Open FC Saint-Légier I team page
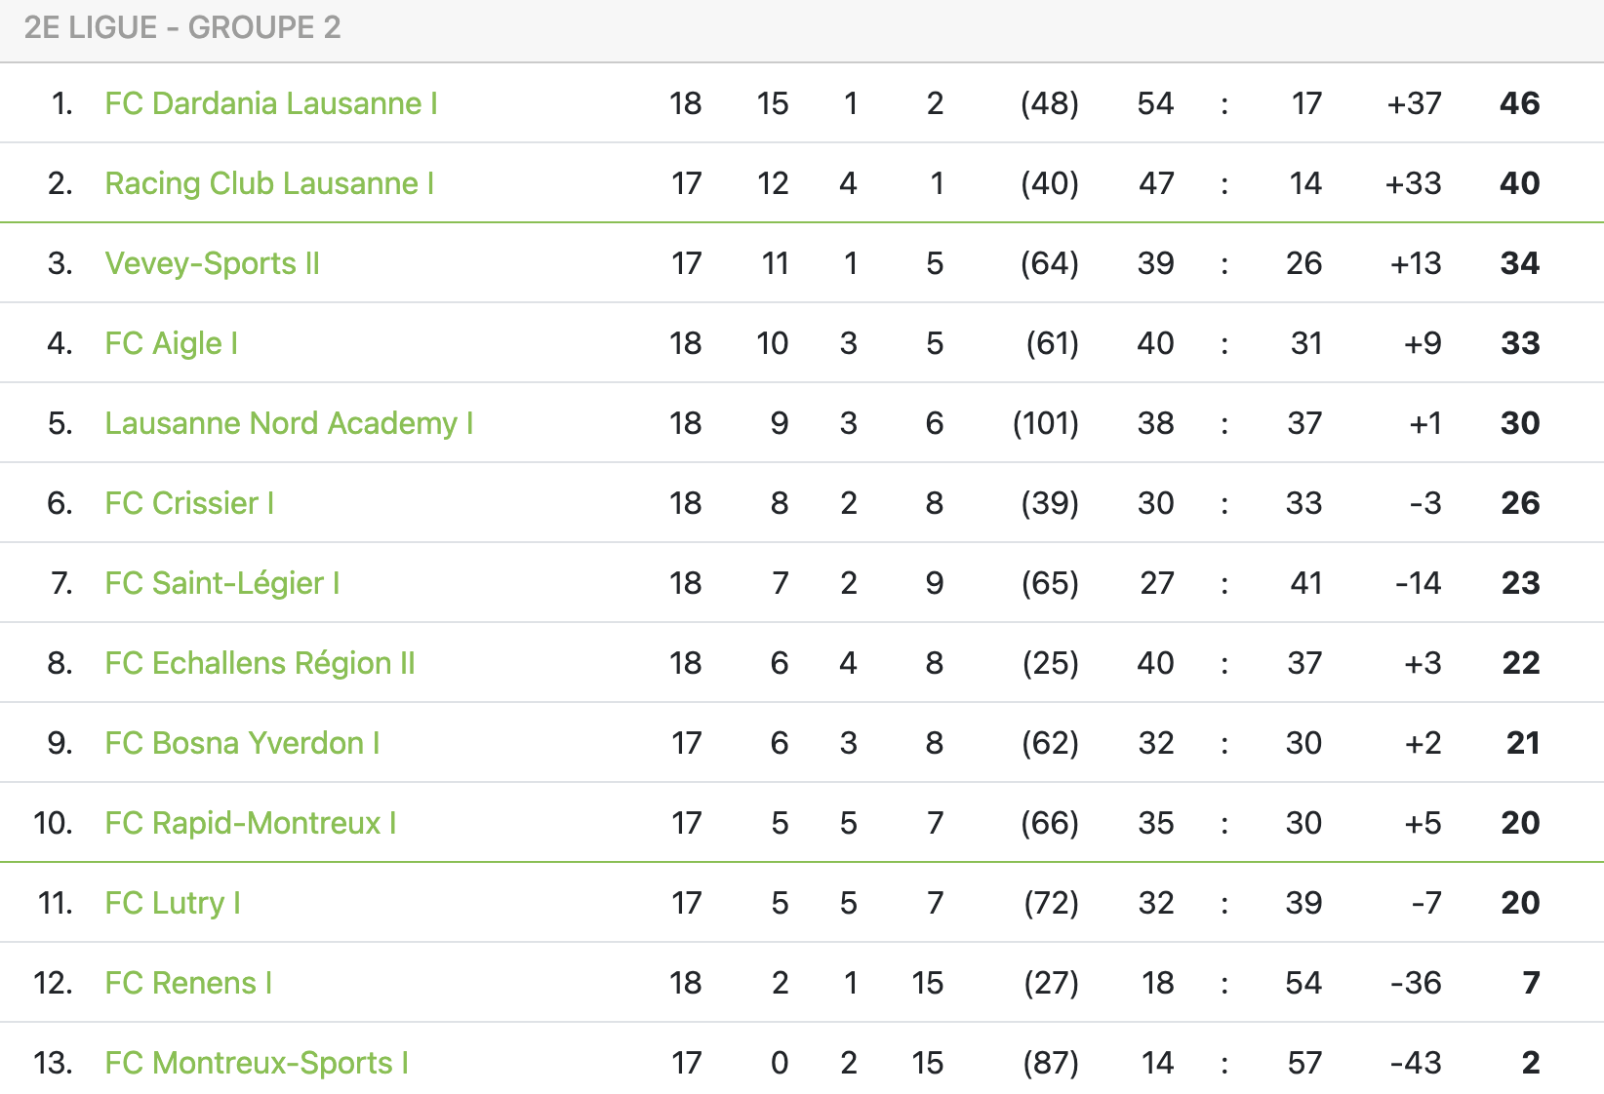 222,583
